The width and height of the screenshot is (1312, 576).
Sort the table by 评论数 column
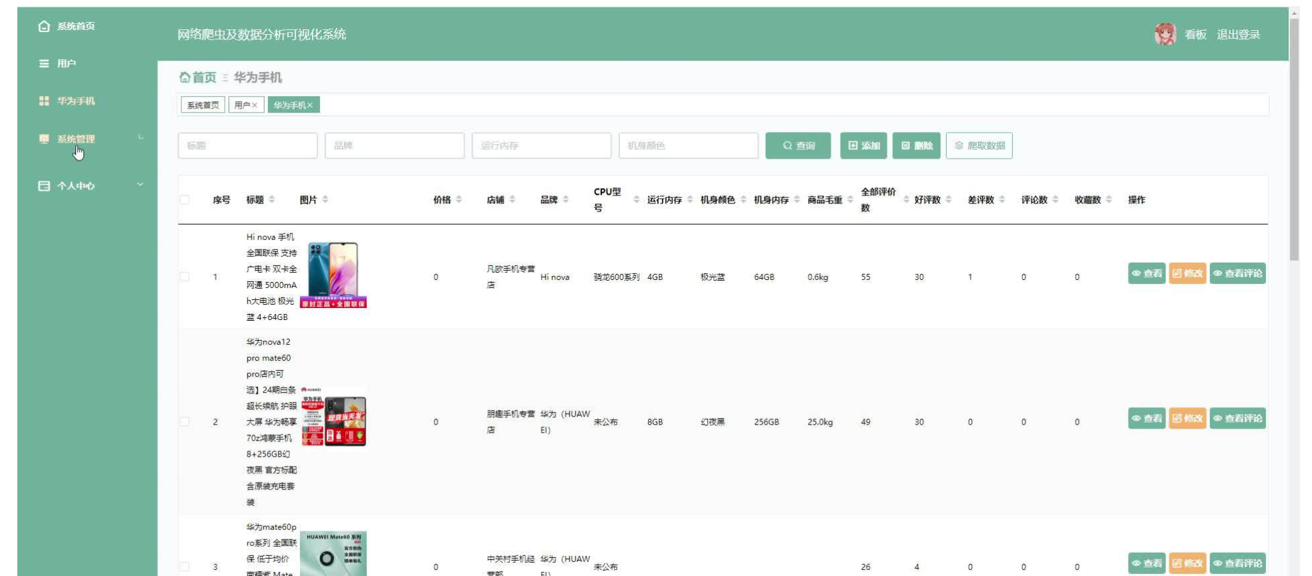tap(1055, 199)
